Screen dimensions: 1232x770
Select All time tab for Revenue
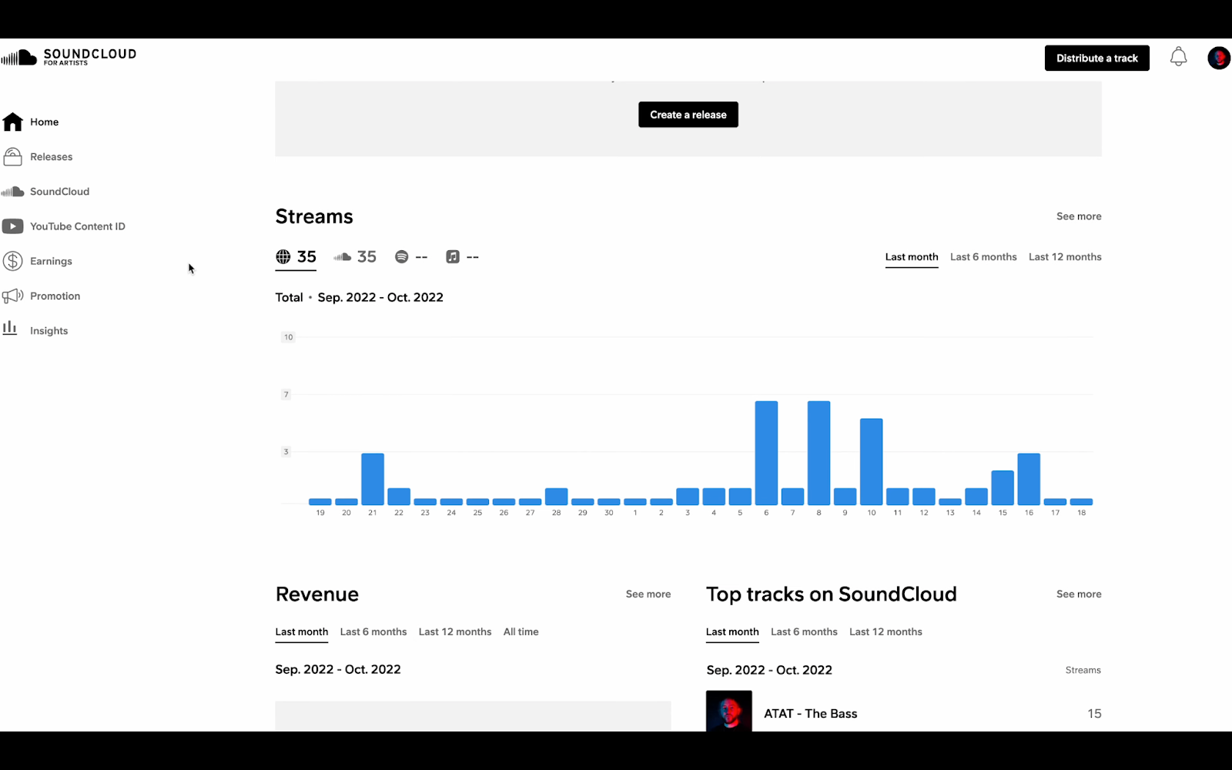[521, 632]
